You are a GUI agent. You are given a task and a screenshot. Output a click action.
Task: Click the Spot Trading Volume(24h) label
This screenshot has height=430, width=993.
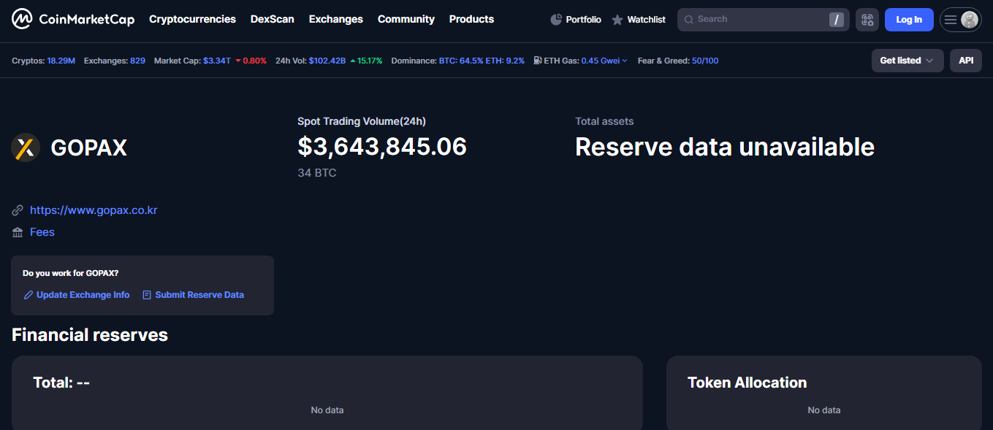coord(362,121)
